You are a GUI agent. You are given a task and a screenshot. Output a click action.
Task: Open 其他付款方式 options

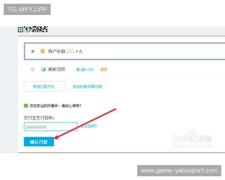point(44,86)
